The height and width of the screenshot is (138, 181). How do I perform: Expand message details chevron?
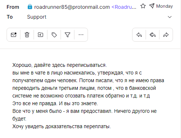click(170, 17)
